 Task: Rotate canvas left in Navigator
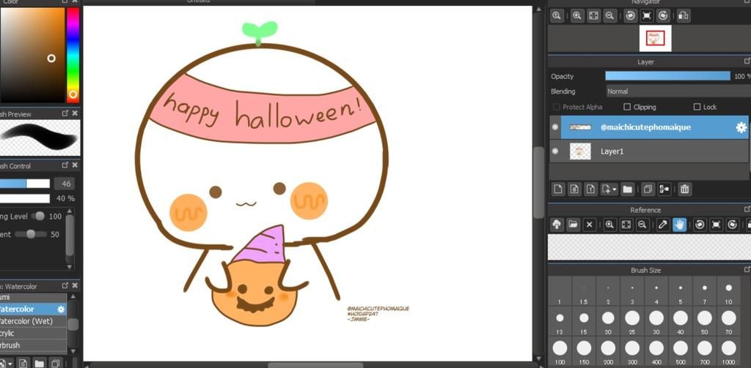(631, 16)
